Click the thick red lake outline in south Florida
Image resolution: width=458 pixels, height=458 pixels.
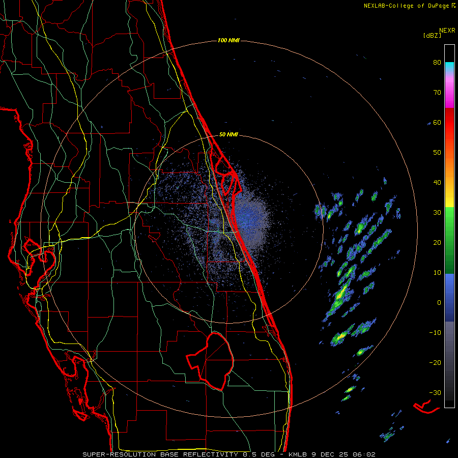[x=210, y=361]
